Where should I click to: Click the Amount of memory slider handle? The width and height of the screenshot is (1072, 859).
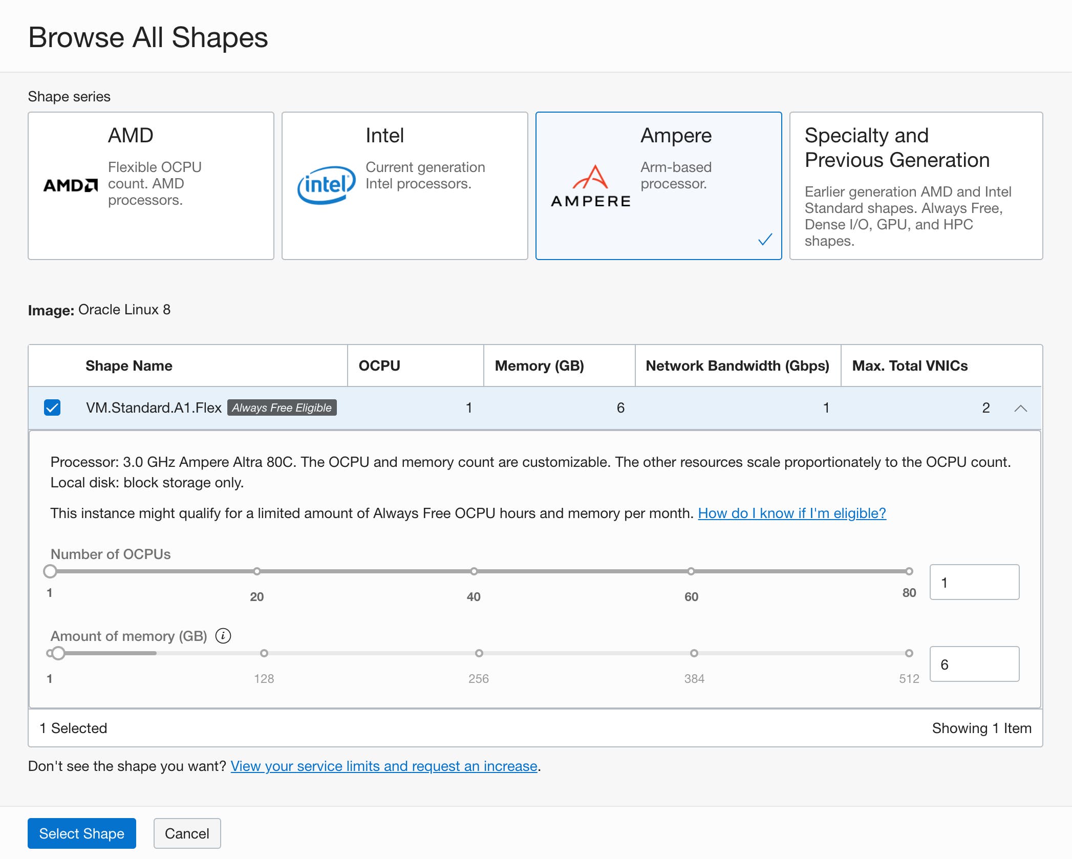[57, 653]
